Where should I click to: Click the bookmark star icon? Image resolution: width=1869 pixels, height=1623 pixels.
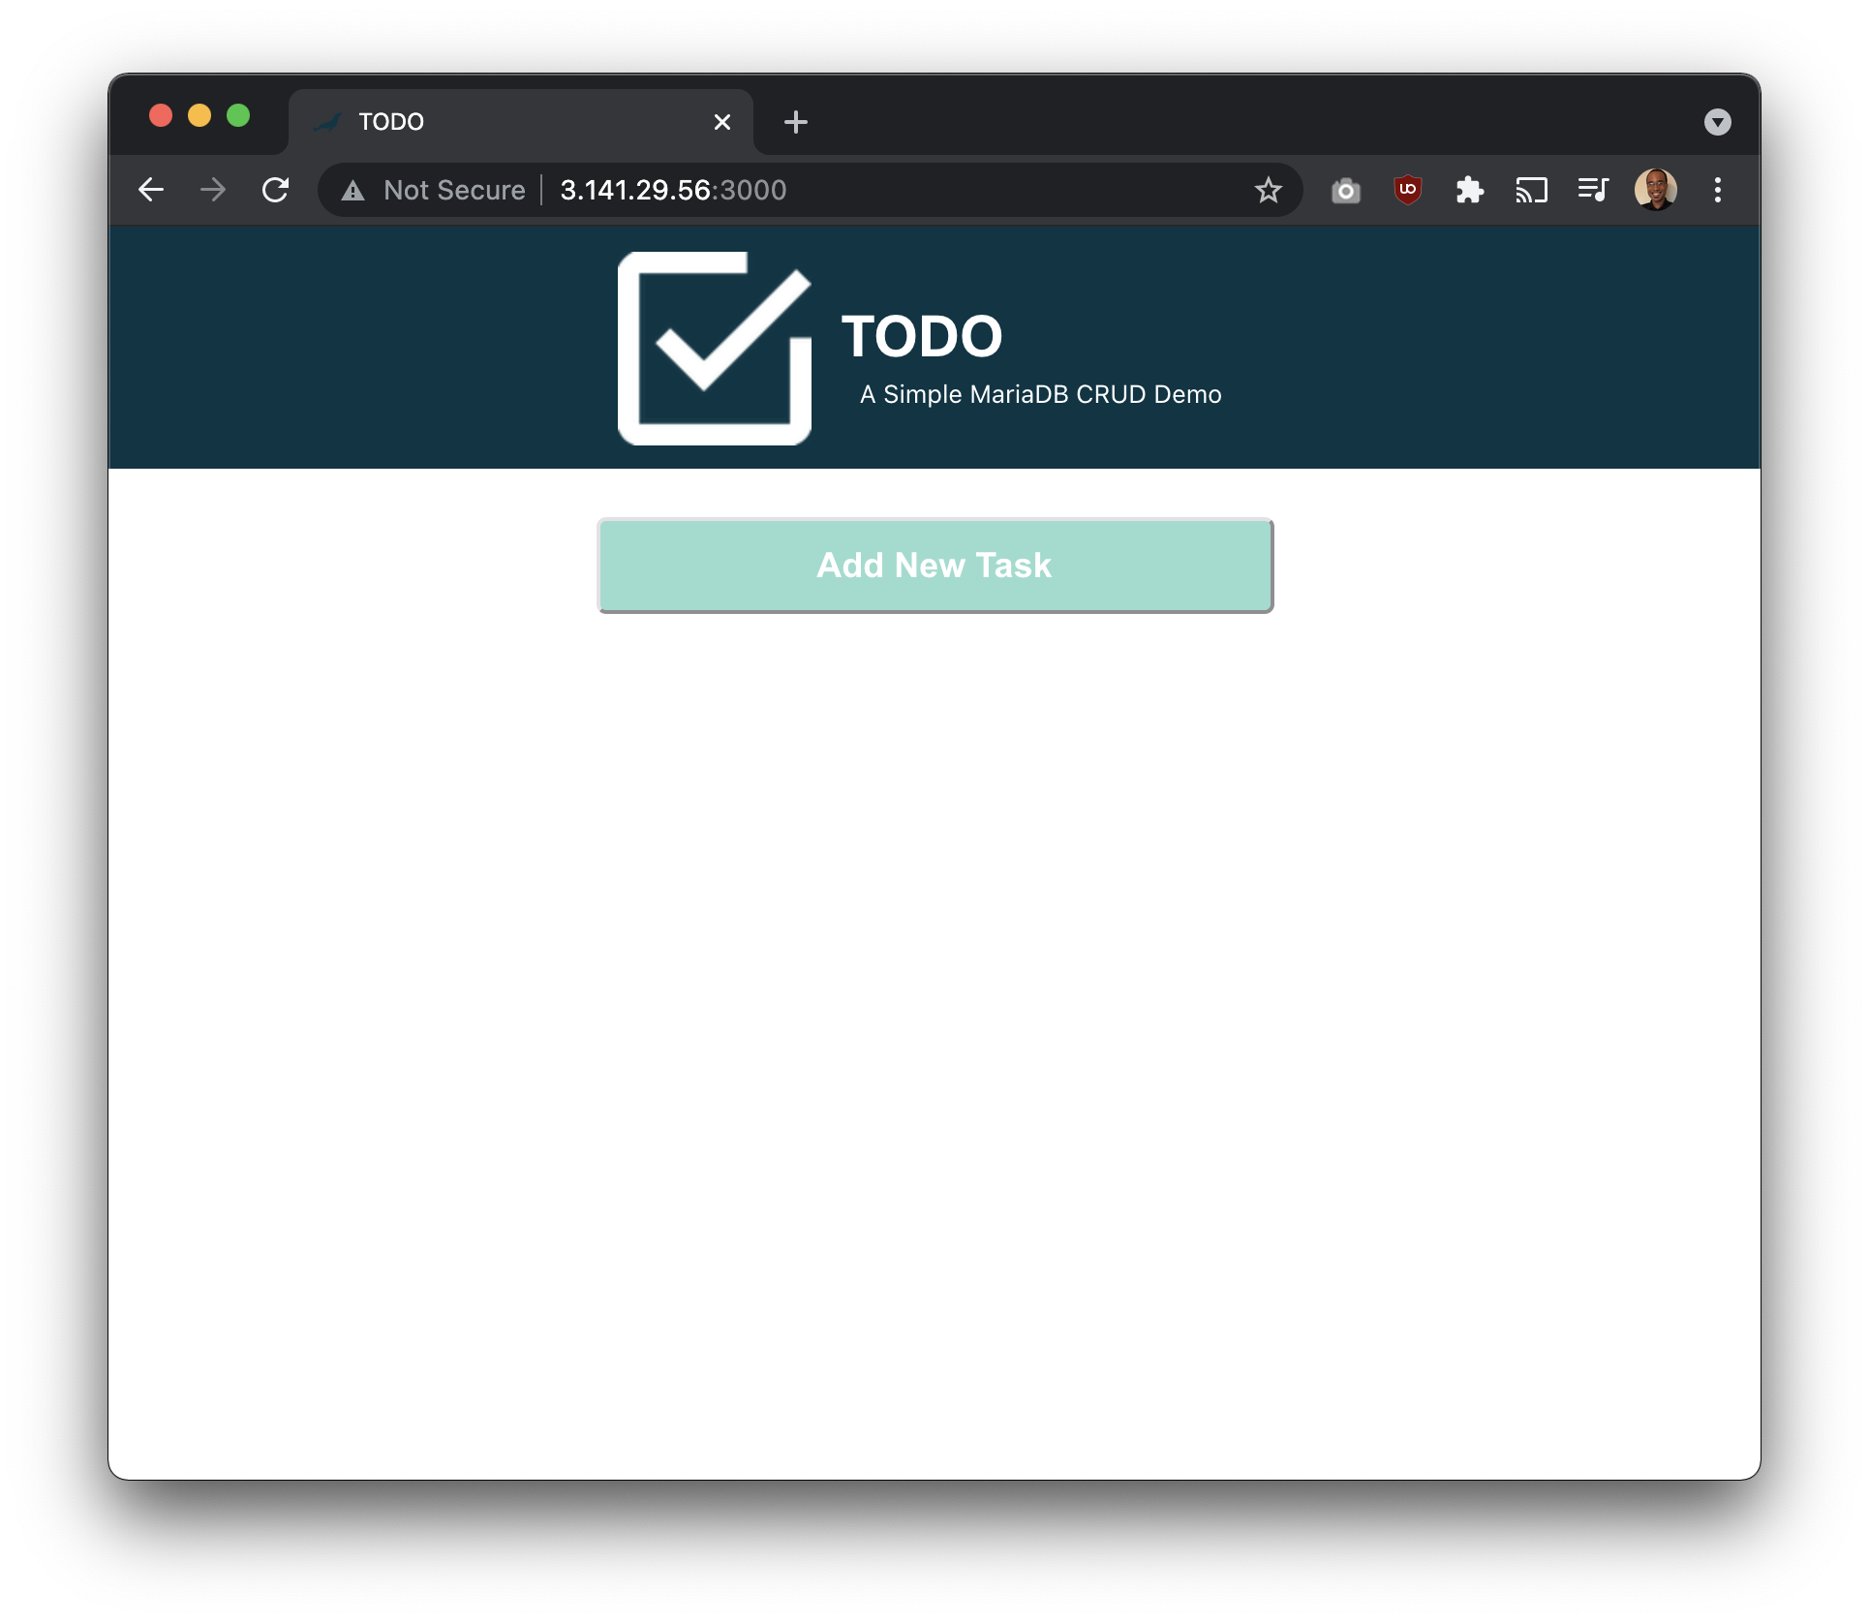pos(1270,189)
